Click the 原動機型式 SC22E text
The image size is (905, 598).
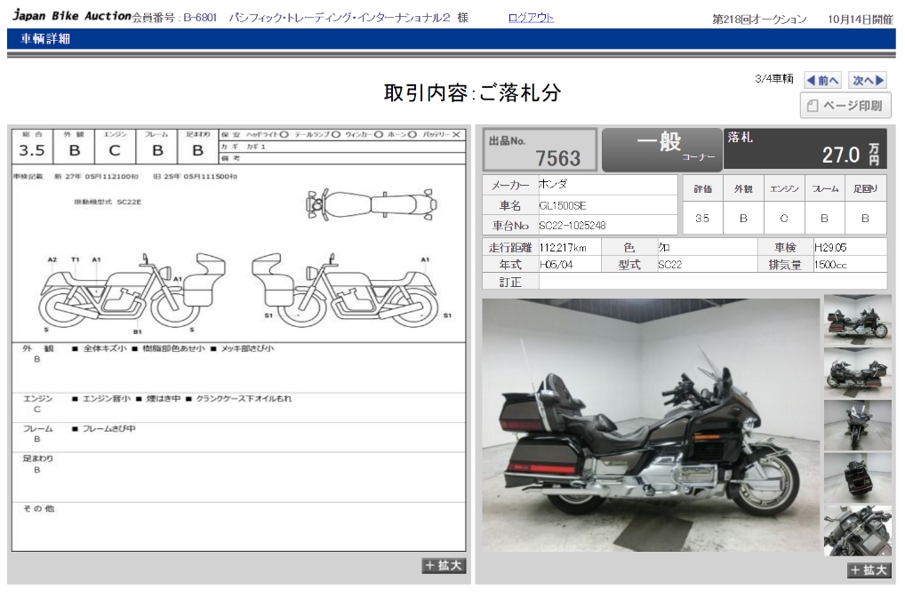pos(108,202)
